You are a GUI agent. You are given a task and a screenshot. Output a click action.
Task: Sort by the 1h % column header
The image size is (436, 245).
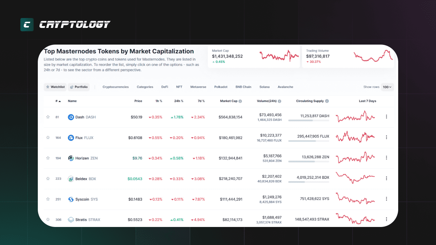point(158,101)
